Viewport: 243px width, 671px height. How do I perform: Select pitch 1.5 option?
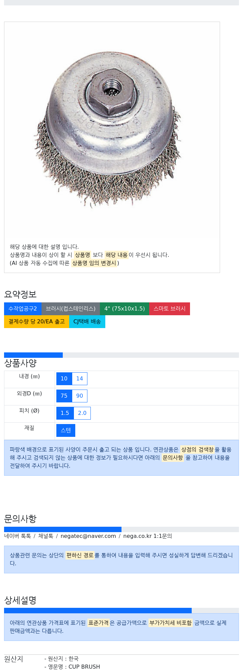tap(65, 413)
